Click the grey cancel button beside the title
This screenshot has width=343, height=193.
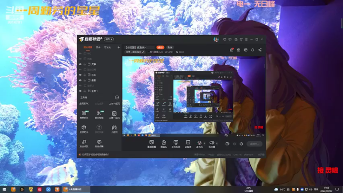[170, 47]
